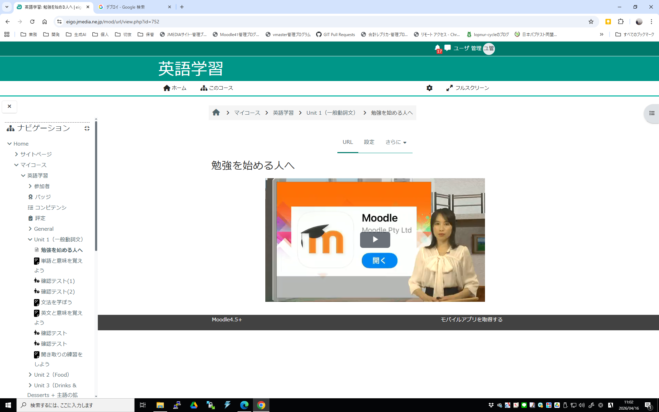Reload the page in Chrome
The width and height of the screenshot is (659, 412).
32,22
